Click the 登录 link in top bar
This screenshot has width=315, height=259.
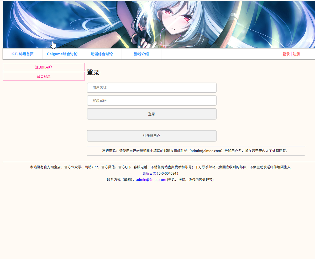286,54
